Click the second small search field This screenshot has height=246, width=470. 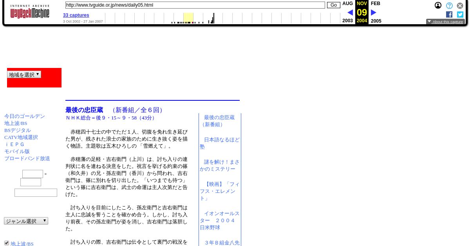click(x=31, y=182)
